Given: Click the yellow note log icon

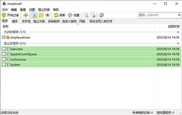Looking at the screenshot, I should click(41, 15).
